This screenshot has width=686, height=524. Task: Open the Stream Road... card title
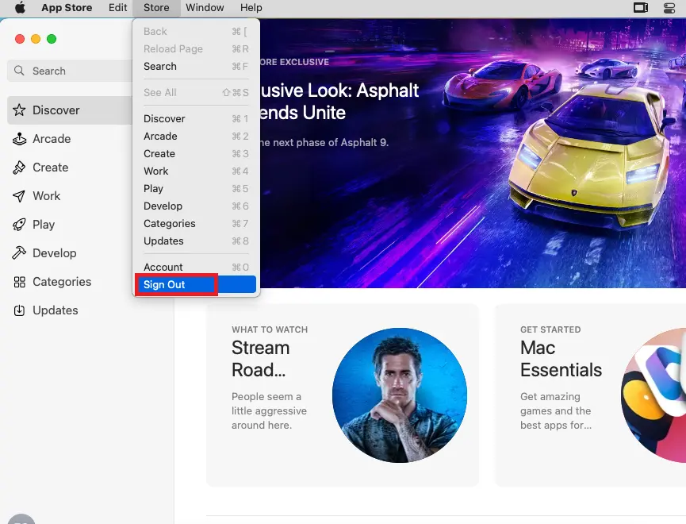tap(261, 359)
